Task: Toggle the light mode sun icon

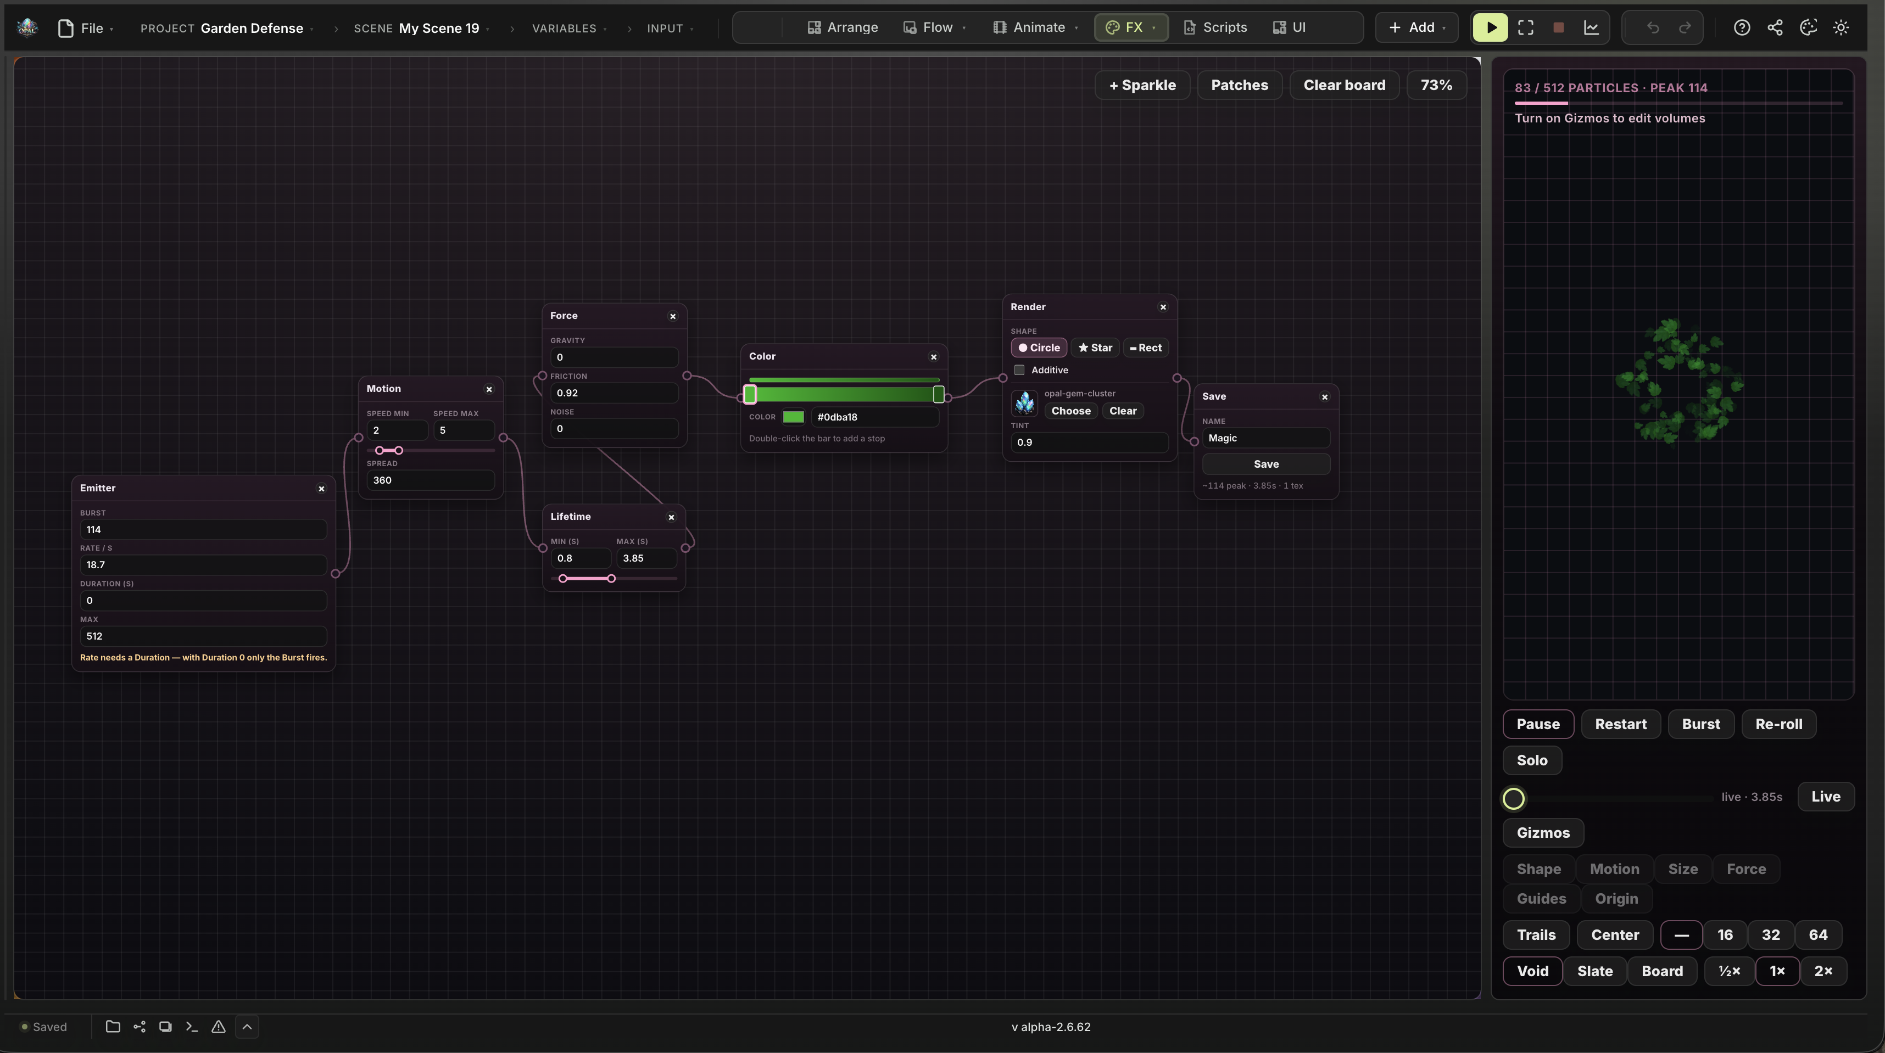Action: (x=1841, y=28)
